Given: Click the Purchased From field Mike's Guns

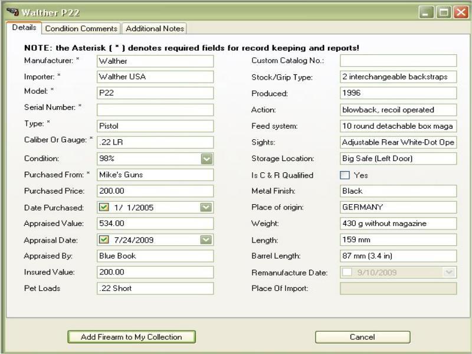Looking at the screenshot, I should pyautogui.click(x=155, y=175).
